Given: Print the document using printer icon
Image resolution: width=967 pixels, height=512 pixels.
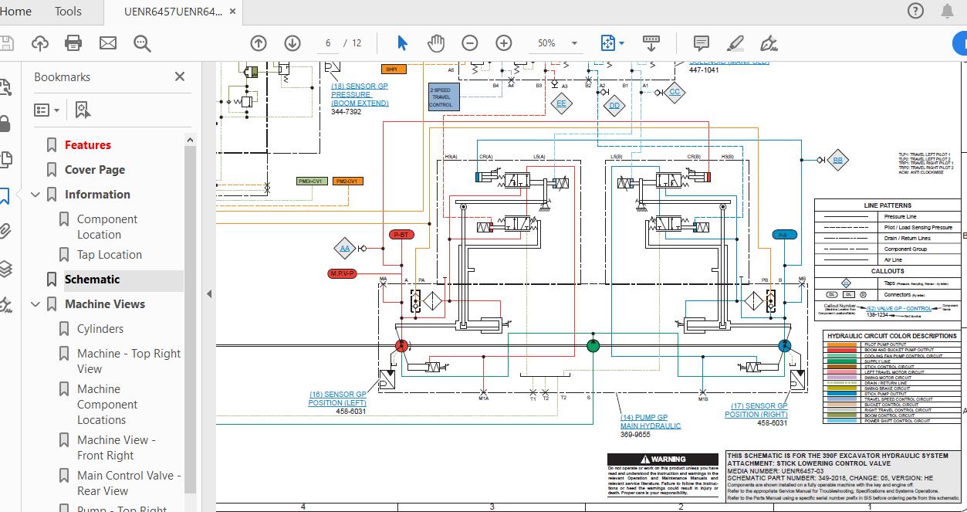Looking at the screenshot, I should (73, 43).
